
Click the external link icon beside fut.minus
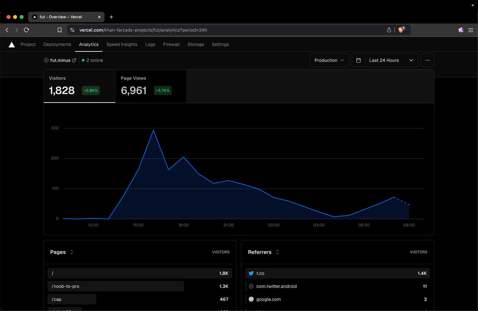(x=74, y=61)
